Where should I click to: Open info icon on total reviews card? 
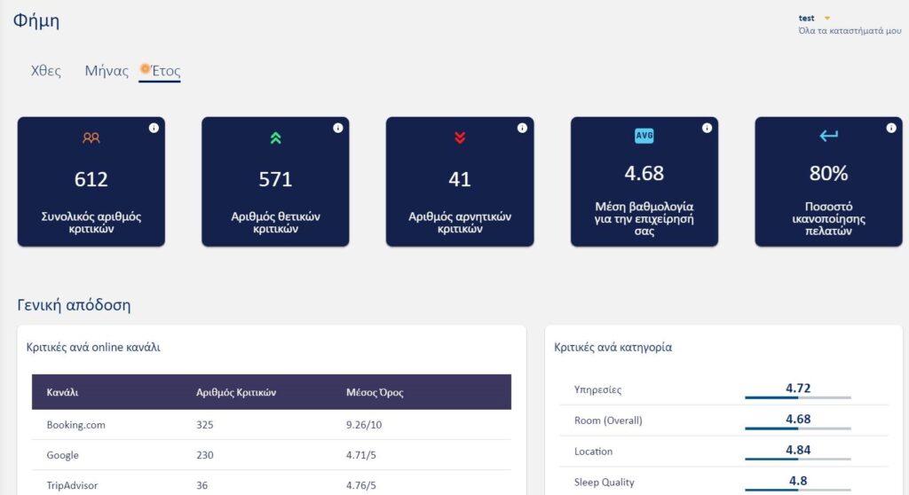point(154,128)
